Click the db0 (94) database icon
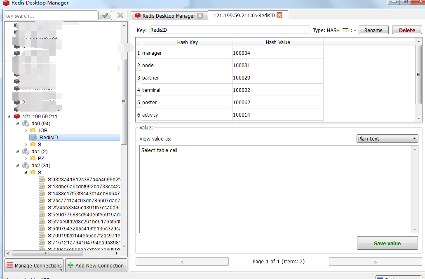 (26, 124)
